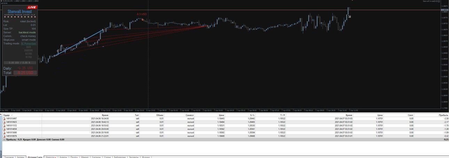This screenshot has height=158, width=449.
Task: Click the Total -9.25 USD box
Action: [x=25, y=73]
